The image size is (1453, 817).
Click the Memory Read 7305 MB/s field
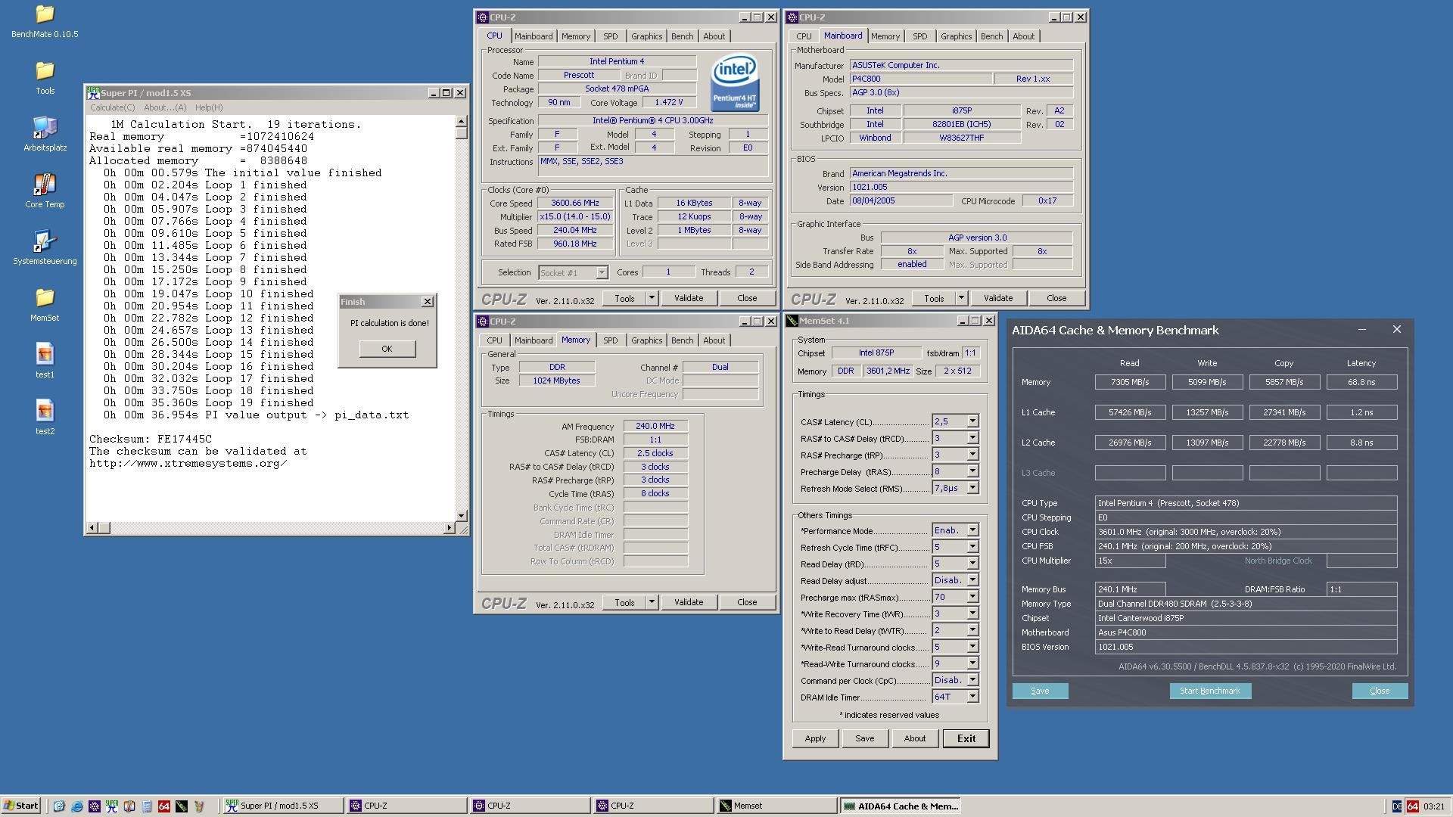[1130, 382]
